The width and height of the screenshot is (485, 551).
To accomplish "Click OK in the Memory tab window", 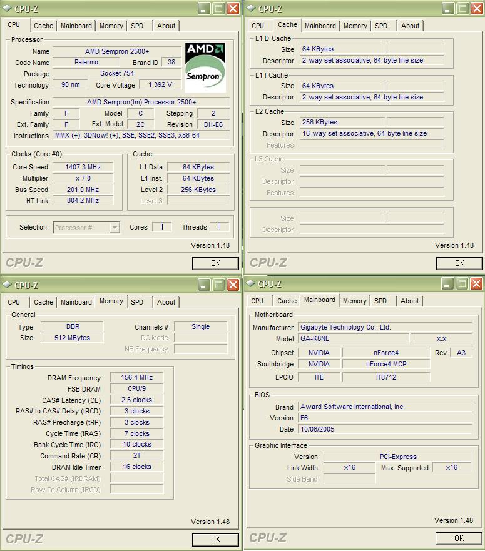I will 215,539.
